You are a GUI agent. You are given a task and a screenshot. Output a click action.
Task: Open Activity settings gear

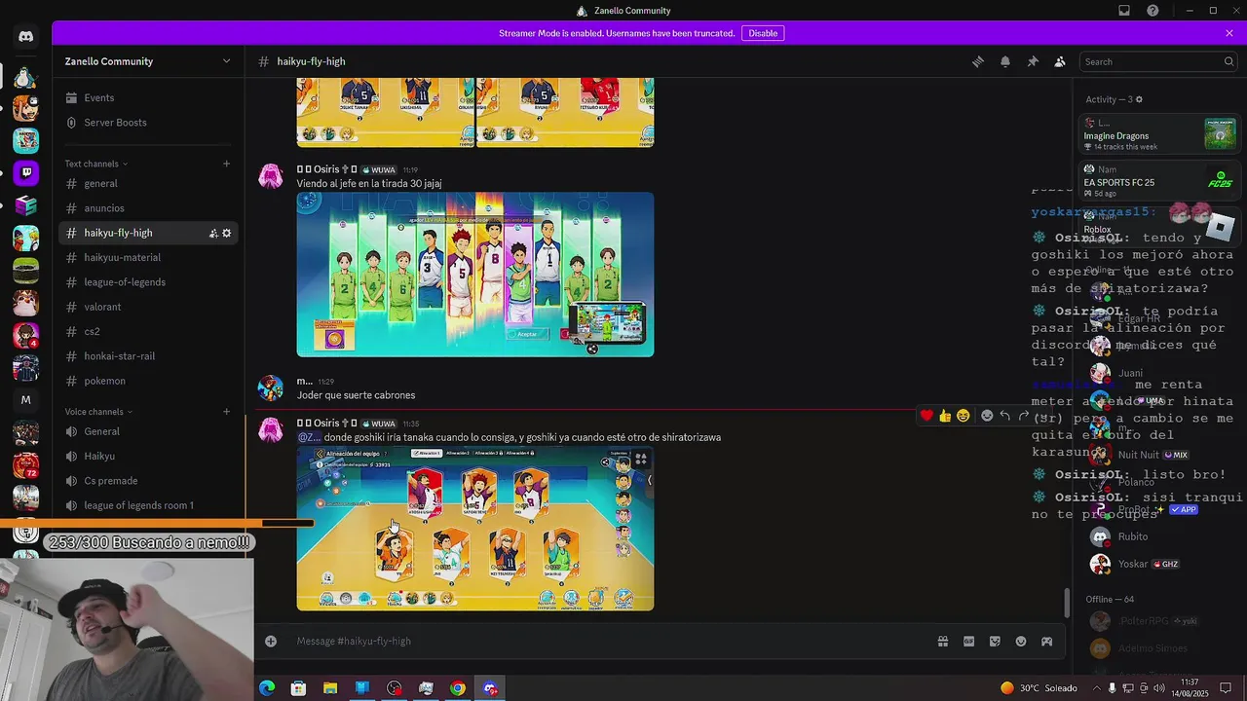pos(1139,99)
